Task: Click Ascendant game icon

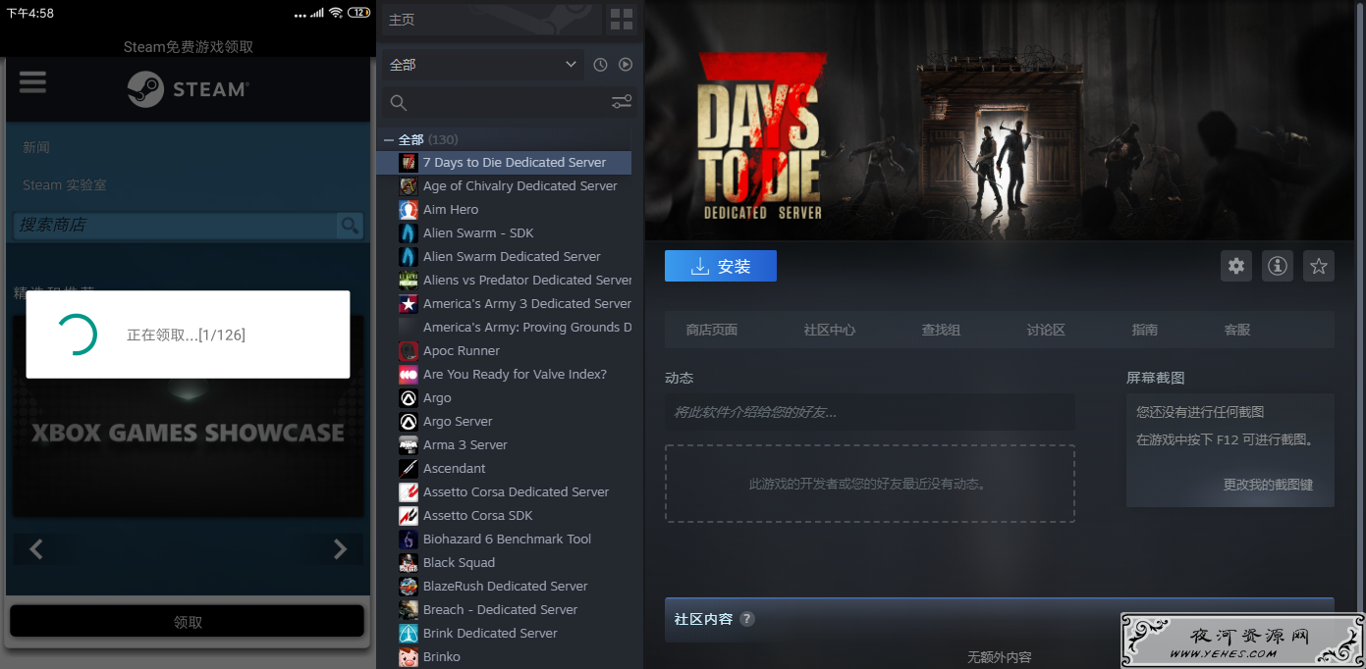Action: (409, 469)
